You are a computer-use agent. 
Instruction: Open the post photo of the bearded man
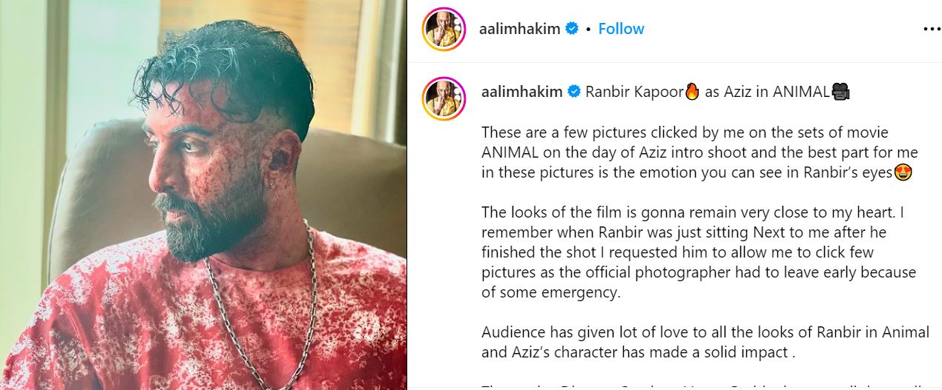[203, 195]
